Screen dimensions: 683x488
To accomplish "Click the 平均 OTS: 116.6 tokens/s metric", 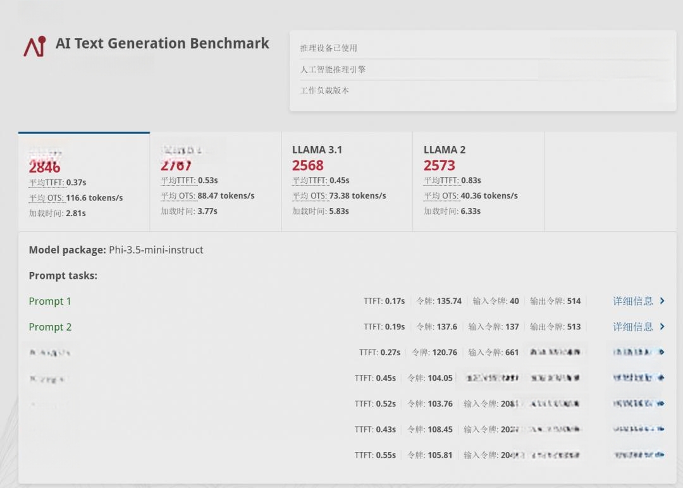I will pyautogui.click(x=76, y=198).
